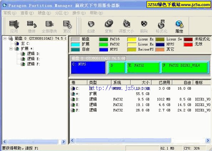The width and height of the screenshot is (212, 151).
Task: Click the volume icon in F: list row
Action: pos(73,110)
